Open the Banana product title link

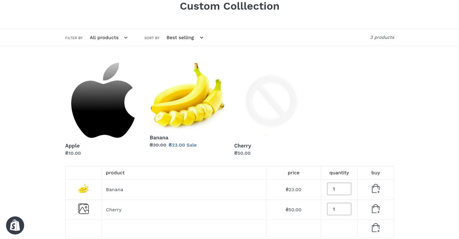coord(159,138)
